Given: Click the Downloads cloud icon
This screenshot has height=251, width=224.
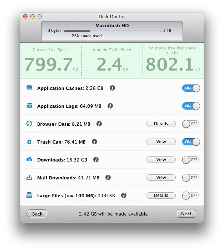Looking at the screenshot, I should 29,159.
